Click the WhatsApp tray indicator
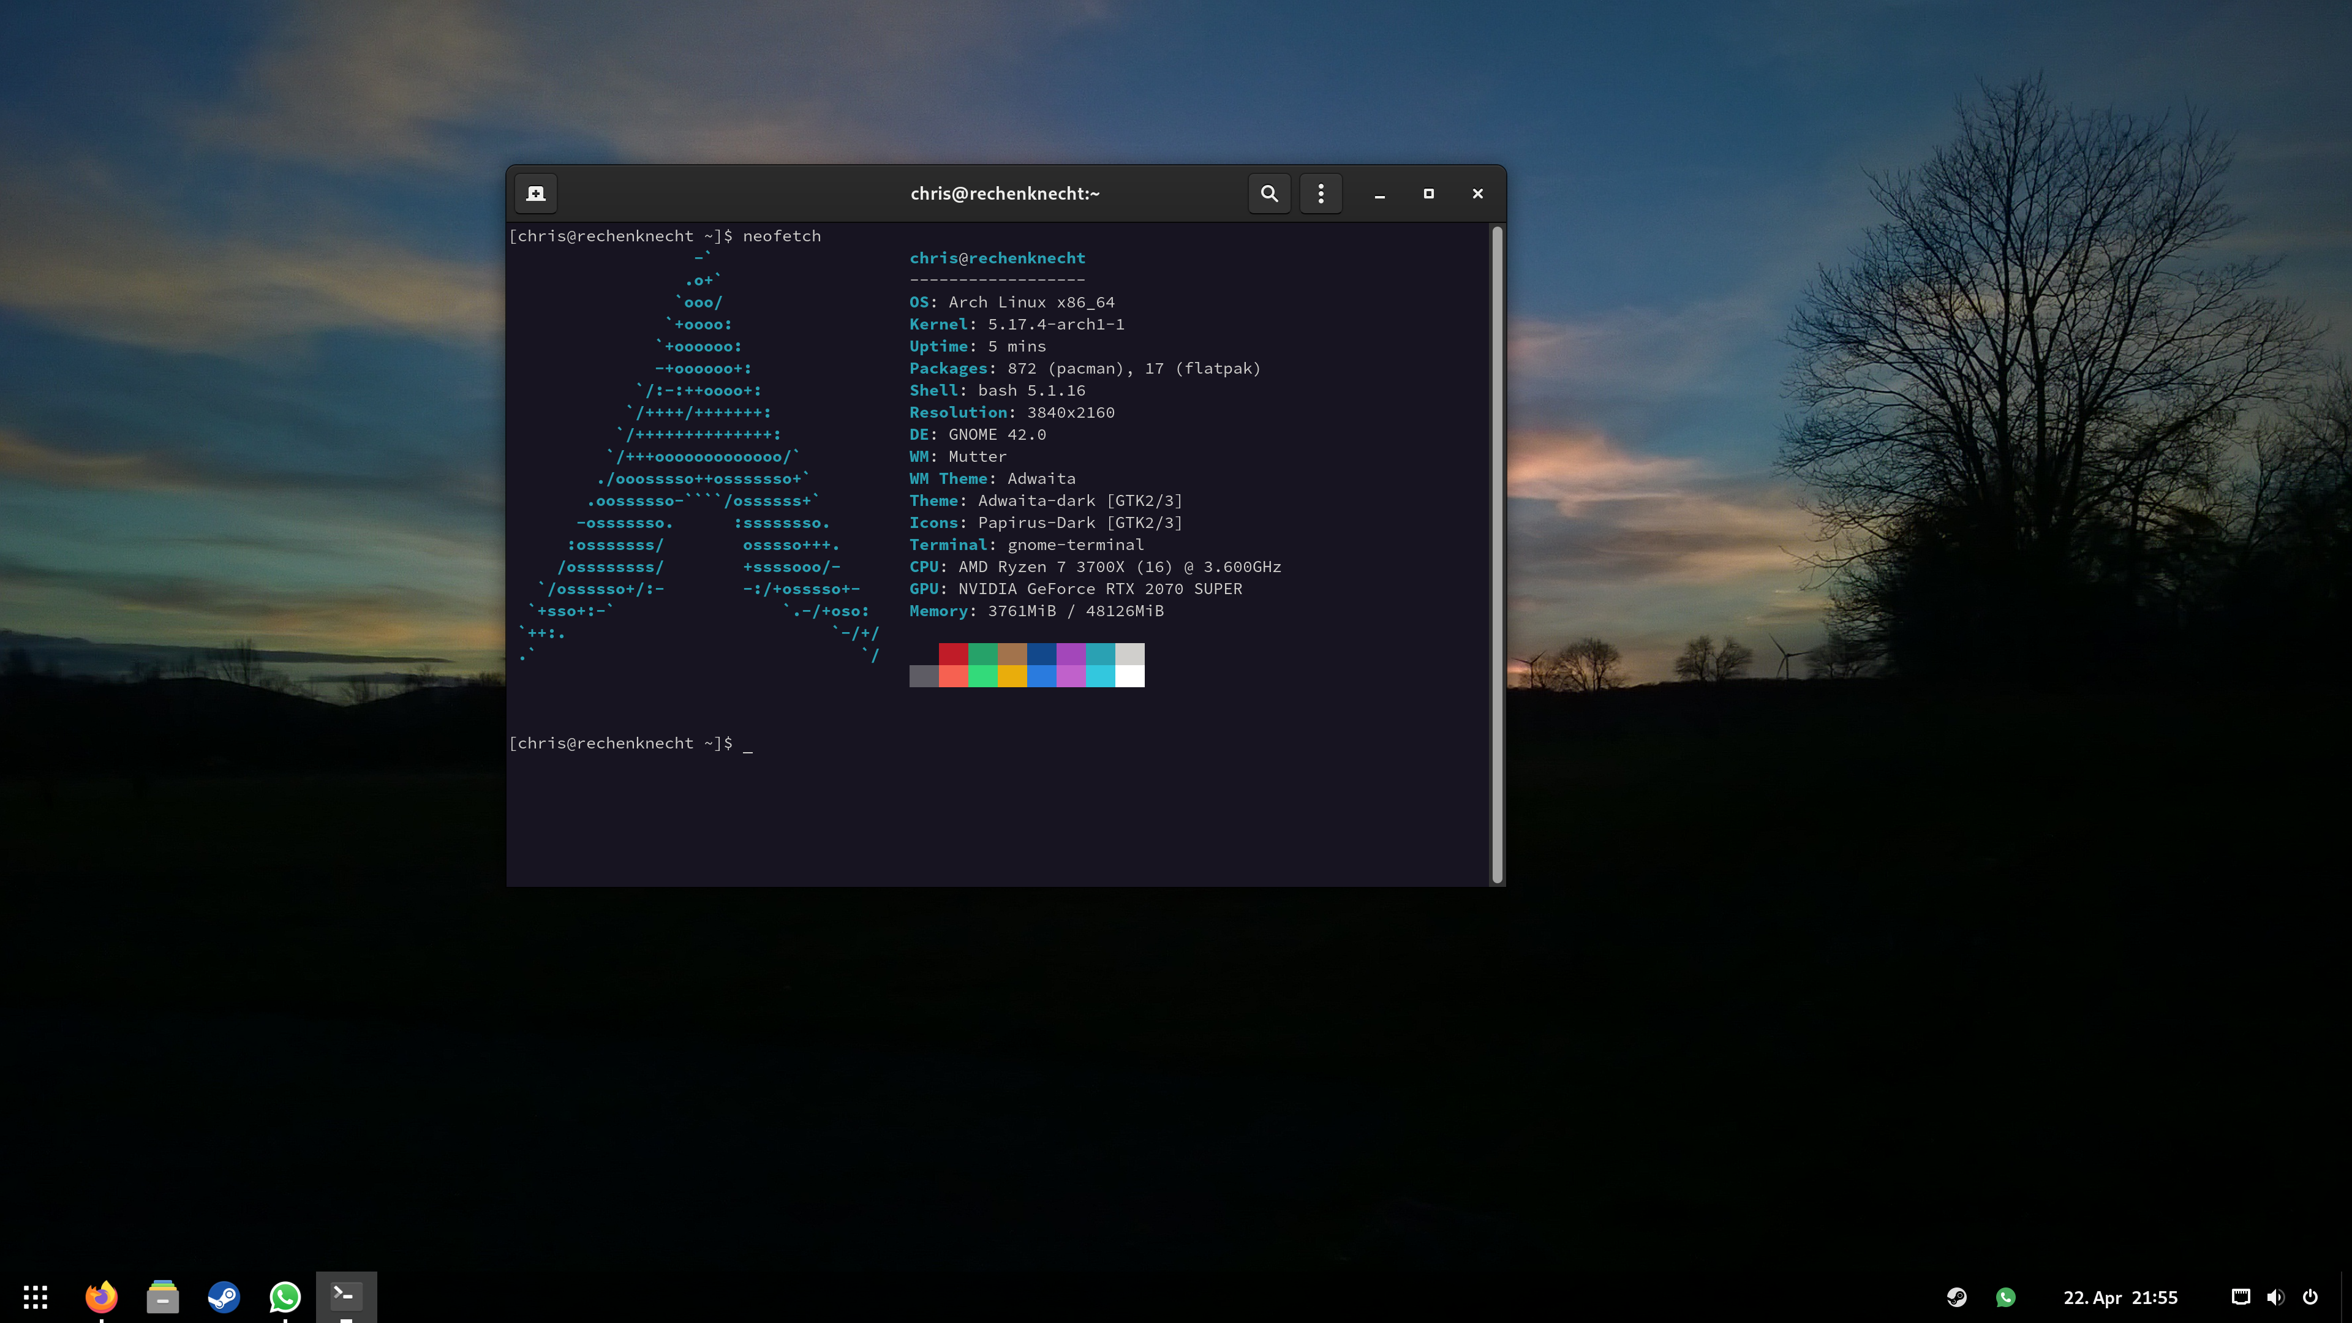 pyautogui.click(x=2005, y=1297)
